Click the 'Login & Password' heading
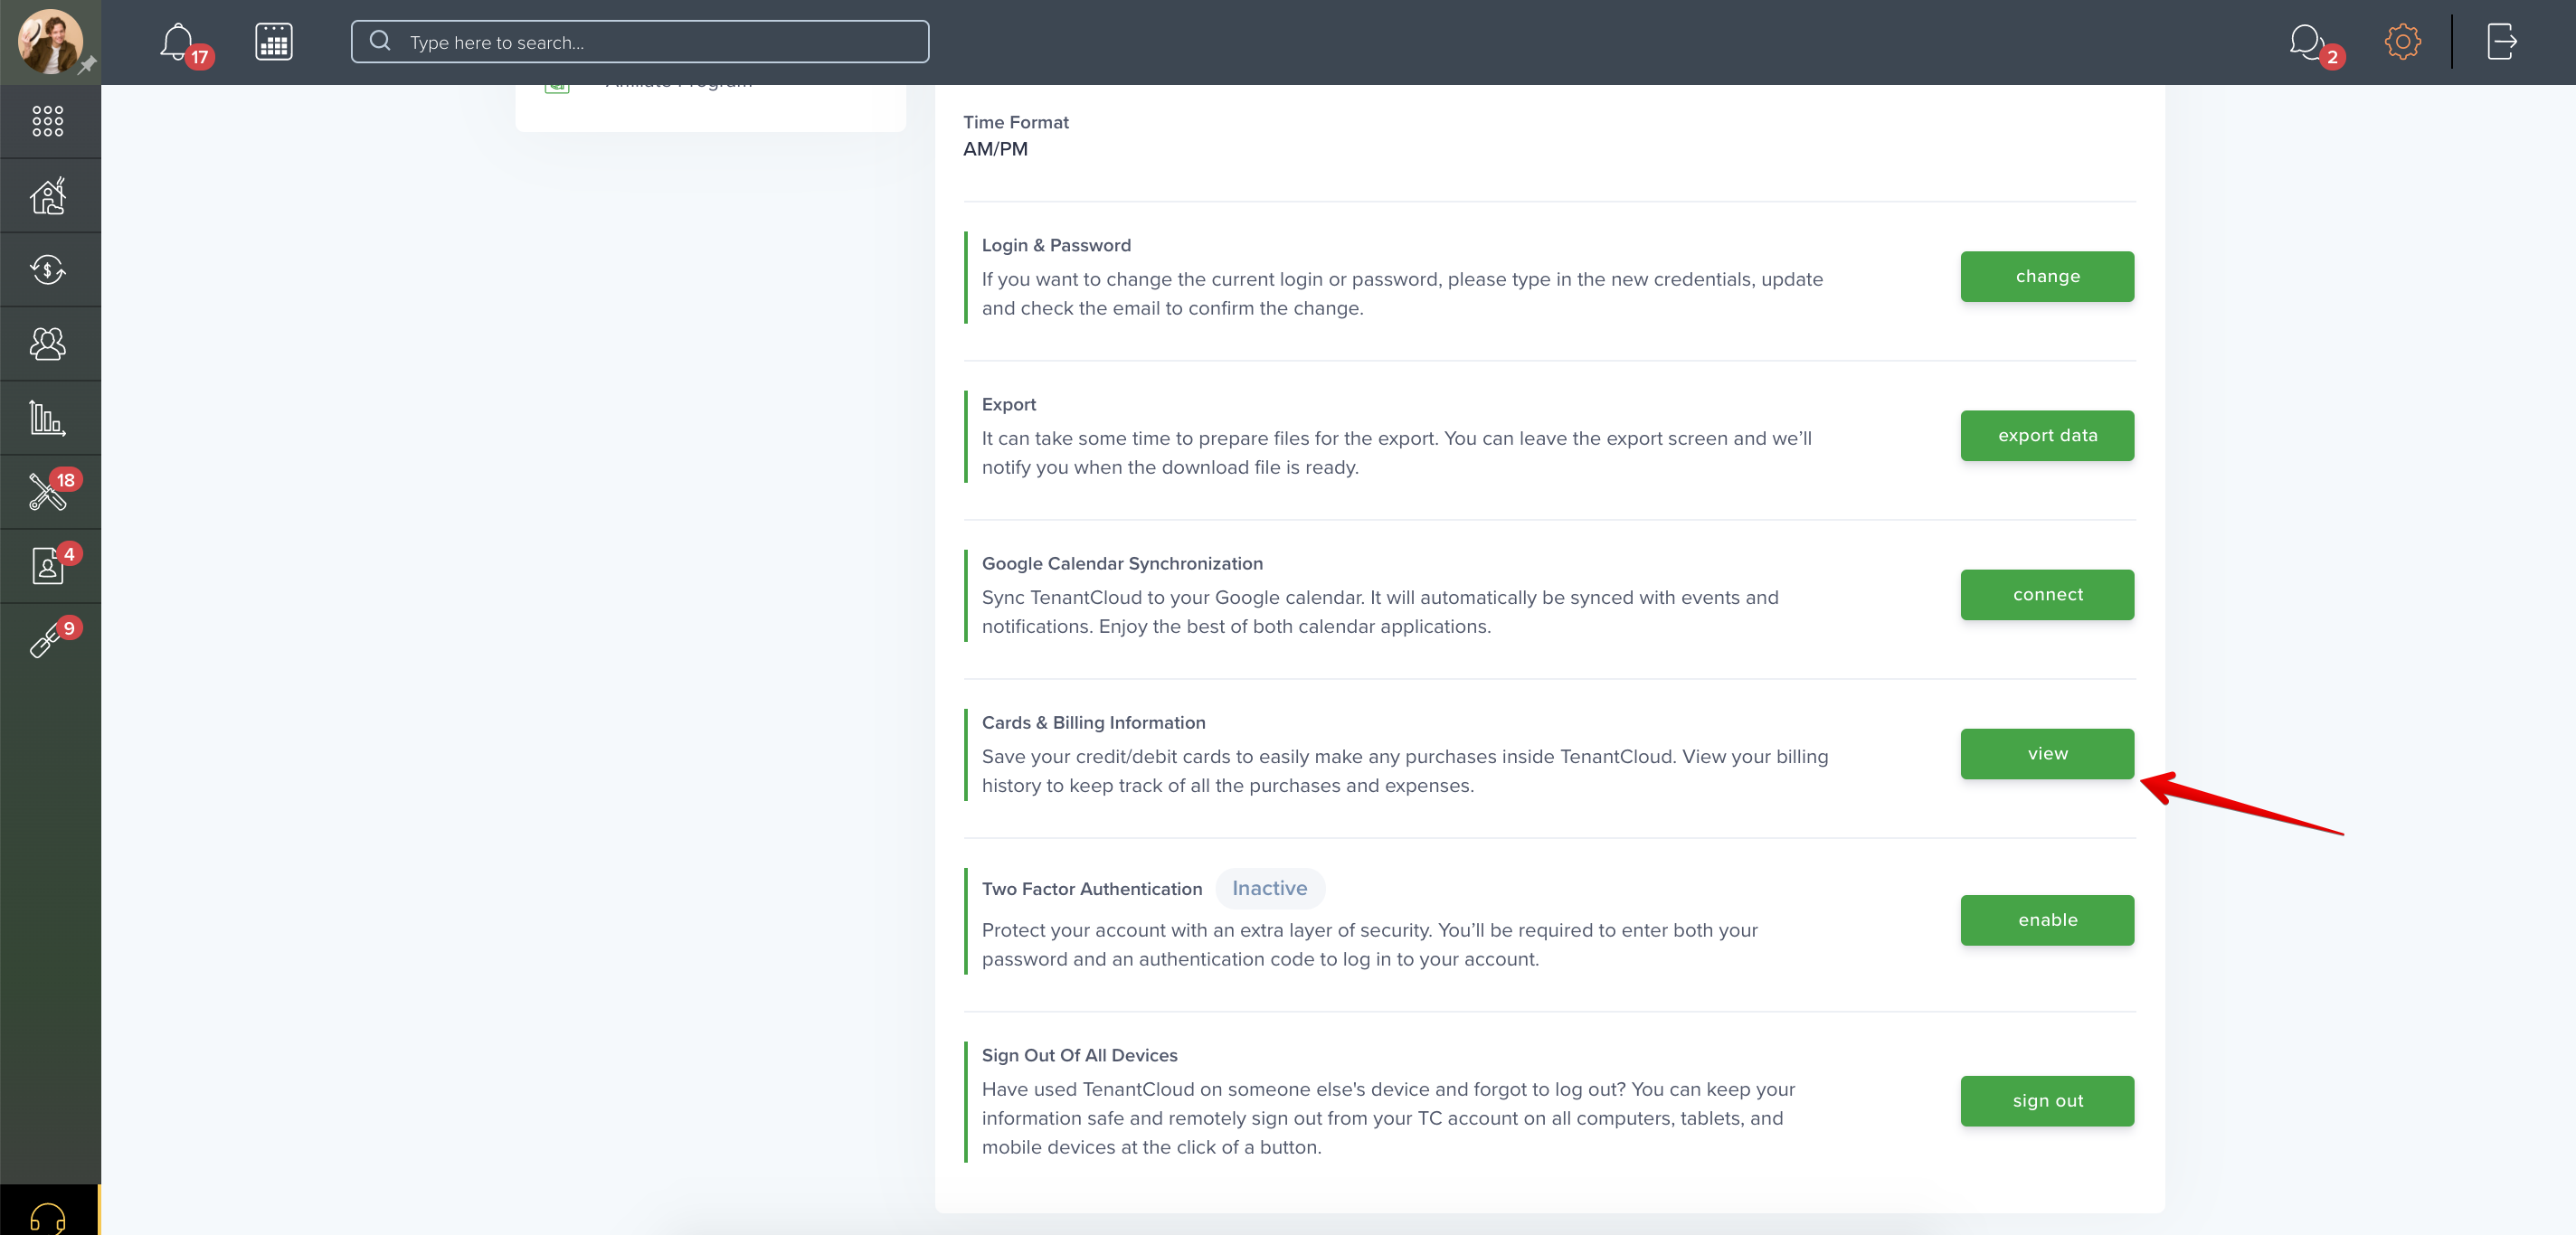The width and height of the screenshot is (2576, 1235). point(1056,245)
